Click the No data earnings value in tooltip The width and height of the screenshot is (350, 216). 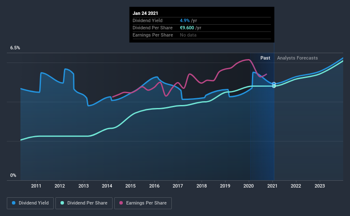point(188,35)
